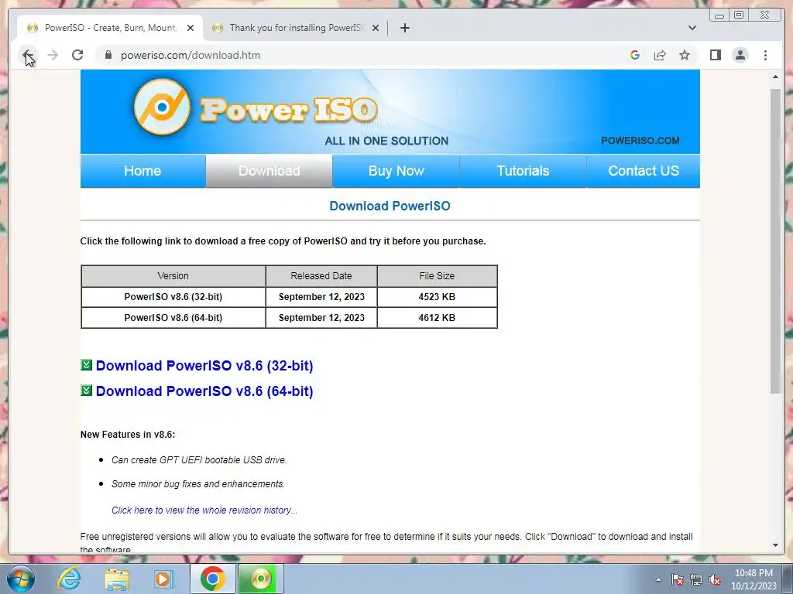Click the 4612 KB file size cell

[x=437, y=318]
